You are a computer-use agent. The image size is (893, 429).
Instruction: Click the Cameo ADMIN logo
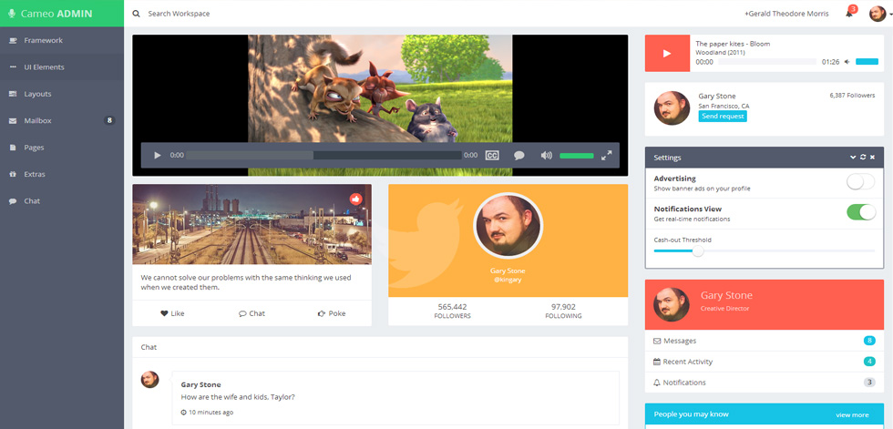pos(62,13)
